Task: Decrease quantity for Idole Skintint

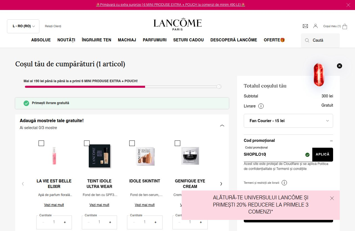Action: click(134, 222)
